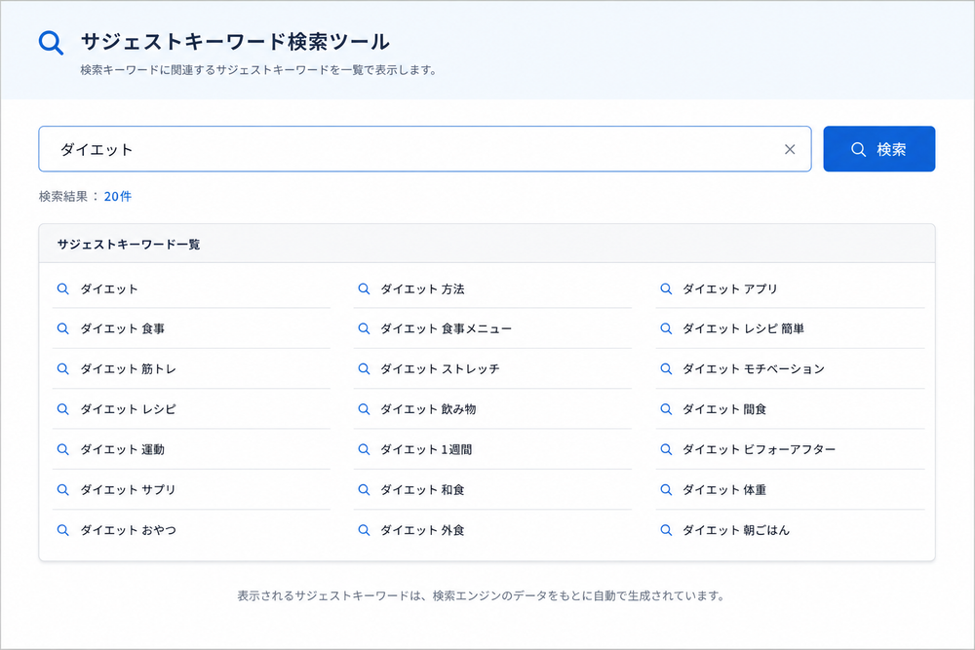The height and width of the screenshot is (650, 975).
Task: Select the ダイエット アプリ keyword text
Action: point(730,289)
